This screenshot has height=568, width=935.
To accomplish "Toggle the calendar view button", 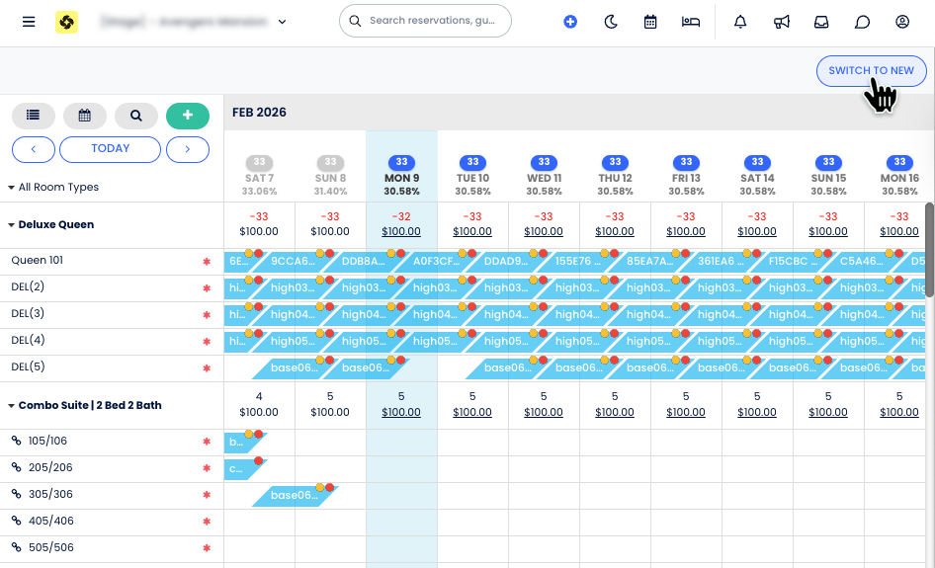I will coord(85,116).
